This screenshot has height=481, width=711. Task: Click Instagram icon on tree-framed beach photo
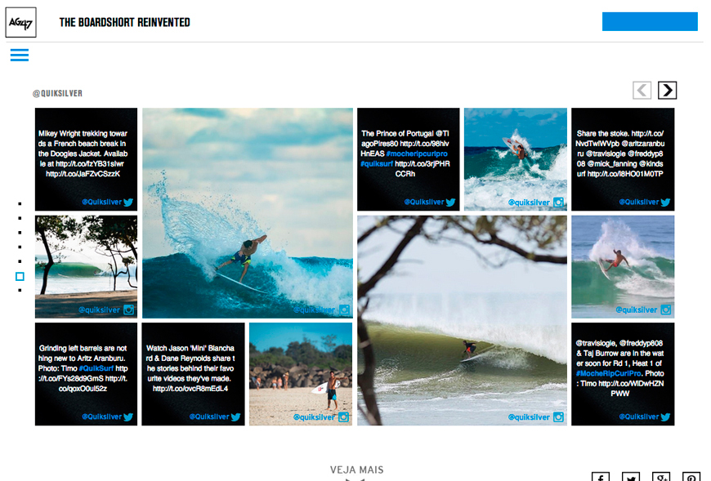[129, 310]
